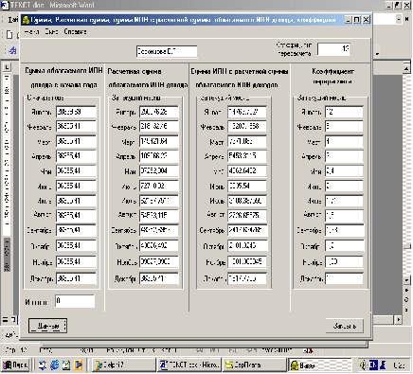Viewport: 413px width, 374px height.
Task: Click Март field in Коэффициент пересчета column
Action: click(344, 142)
